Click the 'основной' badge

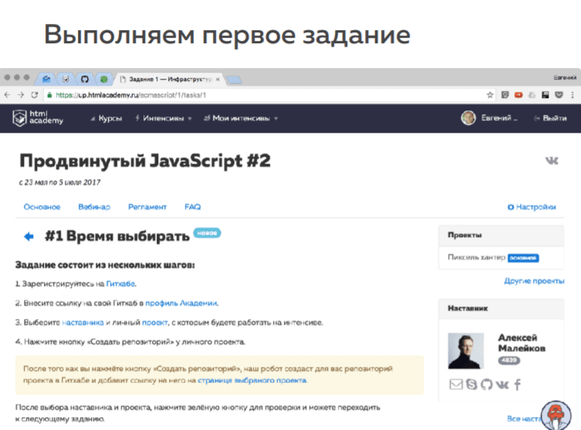[523, 258]
